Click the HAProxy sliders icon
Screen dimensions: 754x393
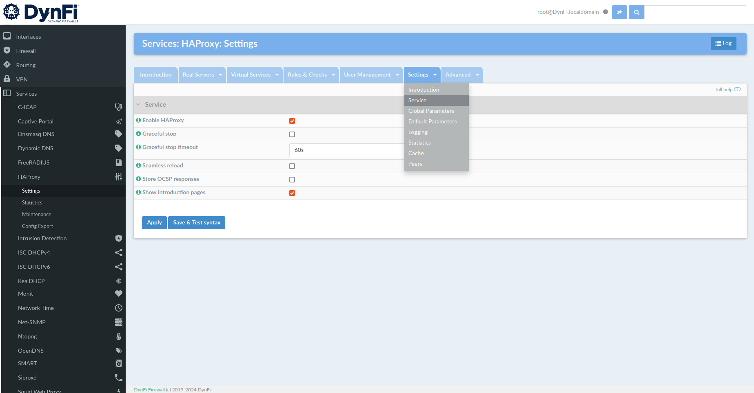point(118,177)
